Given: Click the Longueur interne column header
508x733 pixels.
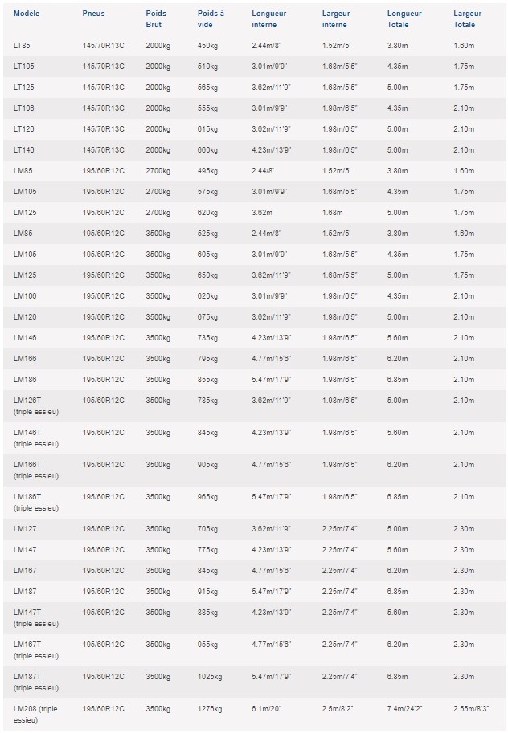Looking at the screenshot, I should (268, 19).
